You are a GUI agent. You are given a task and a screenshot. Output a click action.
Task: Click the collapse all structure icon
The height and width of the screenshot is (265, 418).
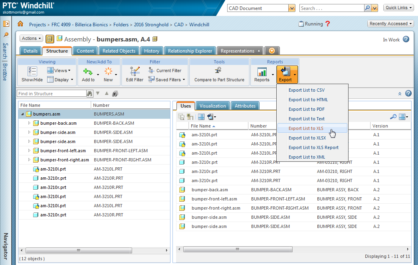click(x=107, y=93)
